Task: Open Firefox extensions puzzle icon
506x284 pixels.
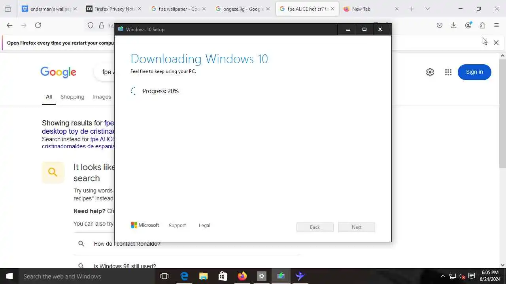Action: click(482, 25)
